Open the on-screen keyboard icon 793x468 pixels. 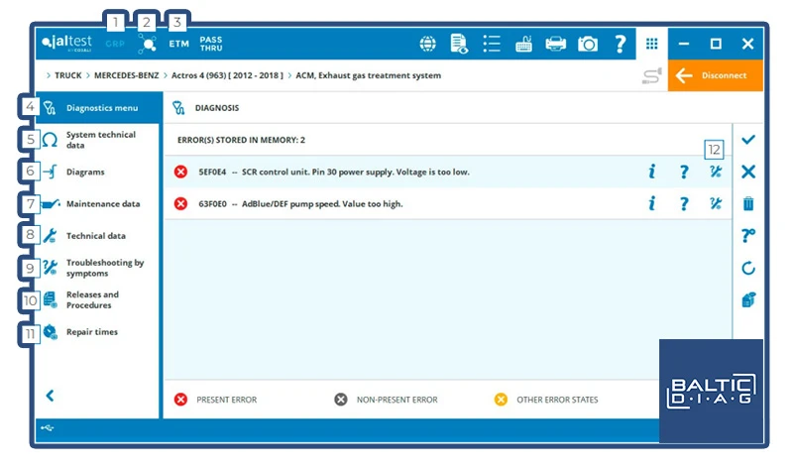point(523,45)
